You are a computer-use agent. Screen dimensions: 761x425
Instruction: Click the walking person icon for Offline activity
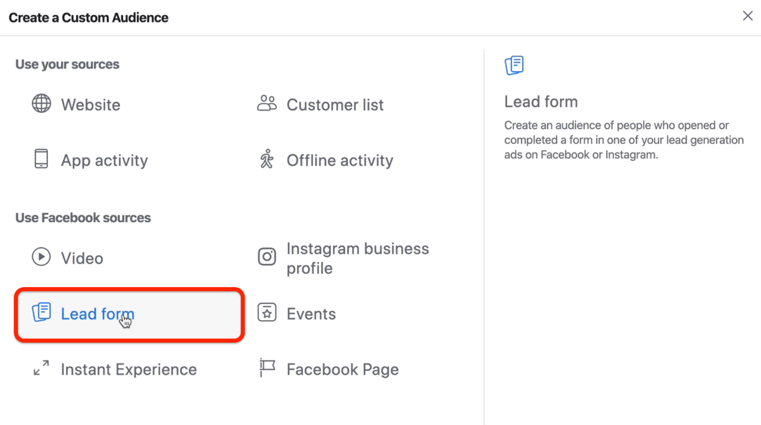[267, 159]
